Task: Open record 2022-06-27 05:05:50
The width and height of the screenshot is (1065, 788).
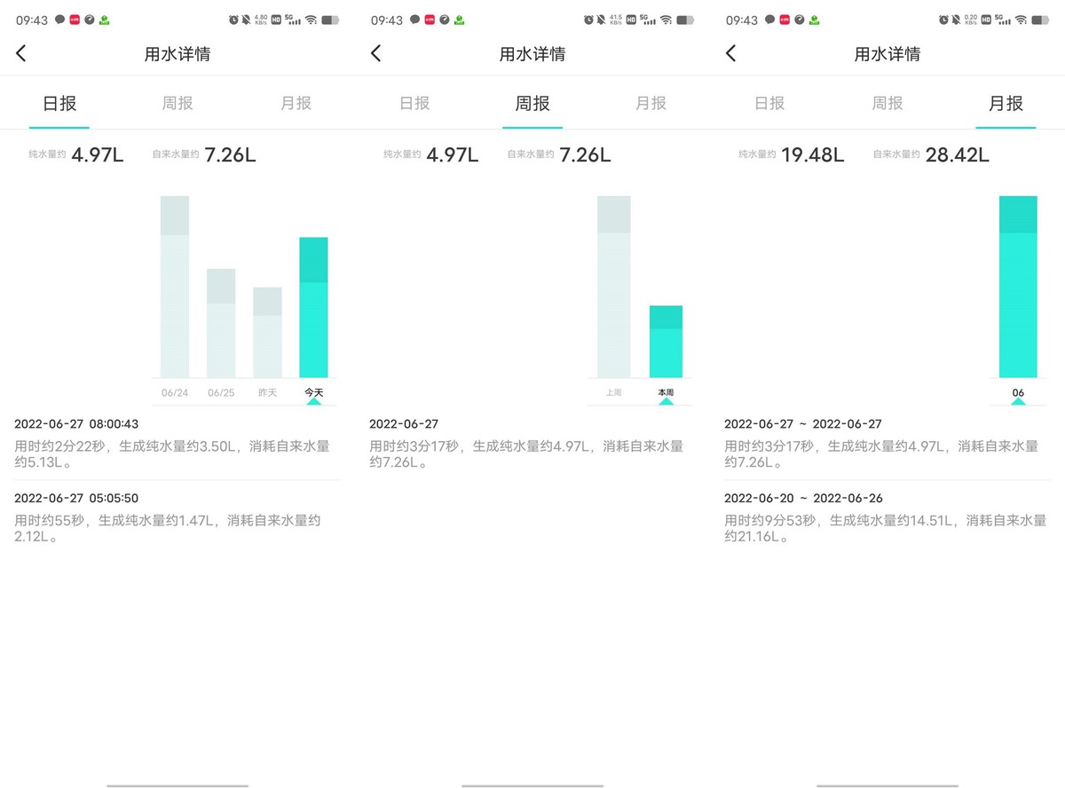Action: (177, 516)
